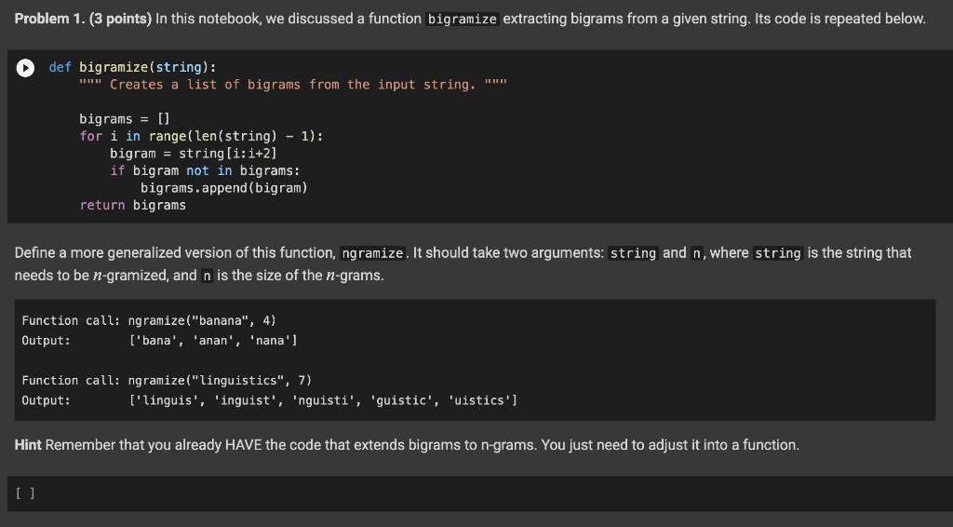The width and height of the screenshot is (953, 527).
Task: Click the bold 'Hint' text
Action: 28,445
